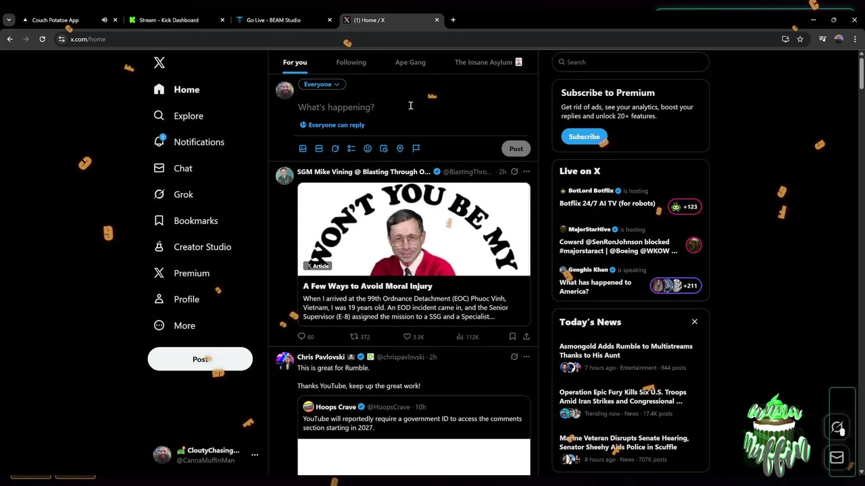This screenshot has width=865, height=486.
Task: Switch to the For you tab
Action: point(295,62)
